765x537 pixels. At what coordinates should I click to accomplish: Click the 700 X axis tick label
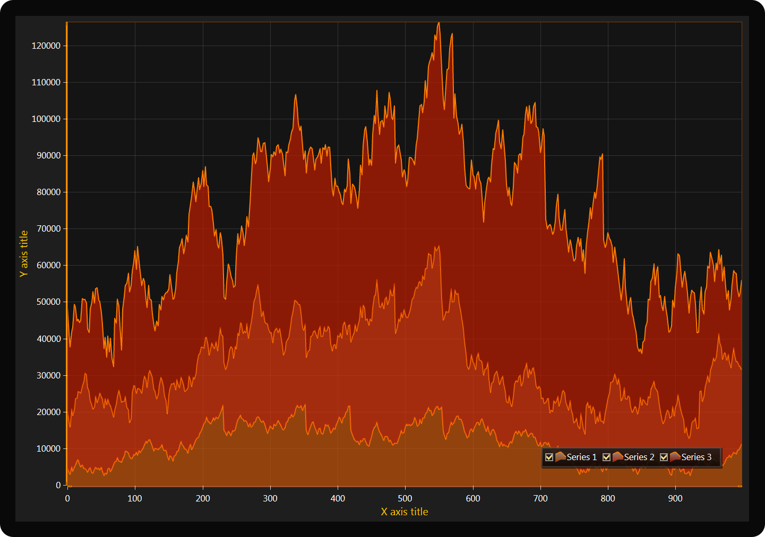[540, 498]
